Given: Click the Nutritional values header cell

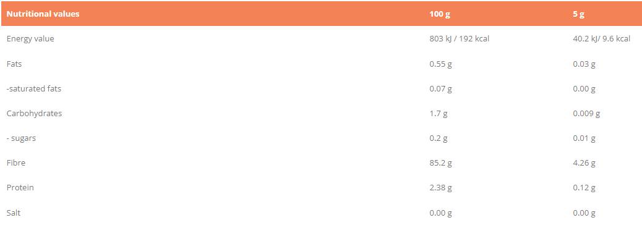Looking at the screenshot, I should coord(43,14).
